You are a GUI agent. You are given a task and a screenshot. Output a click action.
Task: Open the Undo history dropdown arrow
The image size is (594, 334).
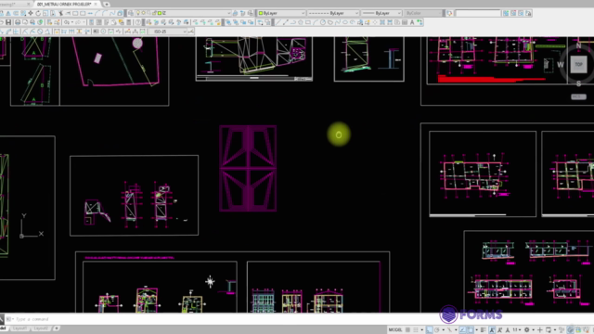72,22
